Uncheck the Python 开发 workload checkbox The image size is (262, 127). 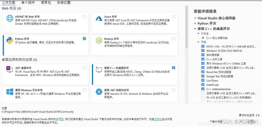click(84, 39)
